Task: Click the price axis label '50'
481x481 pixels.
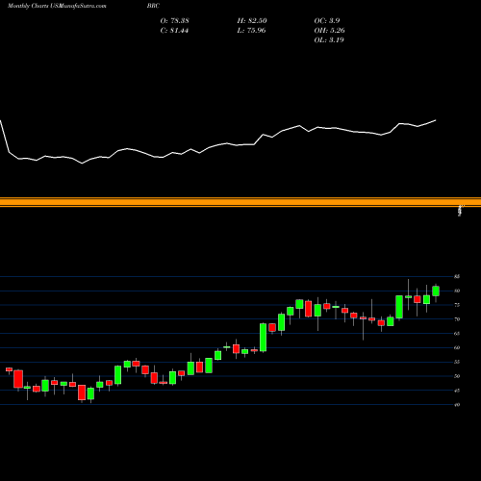Action: [x=457, y=376]
